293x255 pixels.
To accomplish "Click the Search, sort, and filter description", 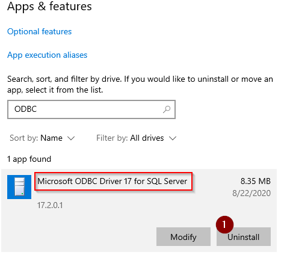I will (140, 85).
